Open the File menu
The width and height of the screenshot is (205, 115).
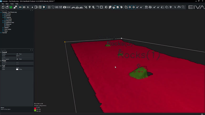(x=3, y=4)
